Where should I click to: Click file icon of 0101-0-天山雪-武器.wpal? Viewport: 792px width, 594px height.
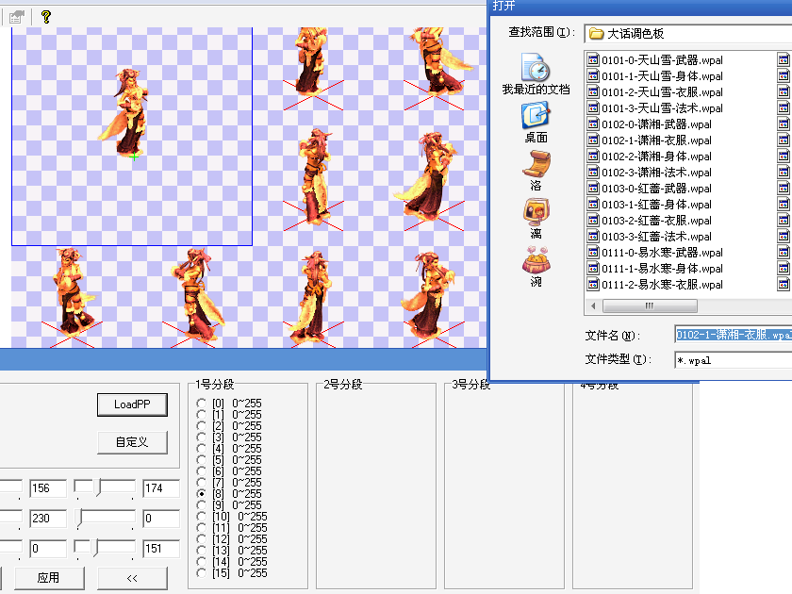pyautogui.click(x=593, y=60)
